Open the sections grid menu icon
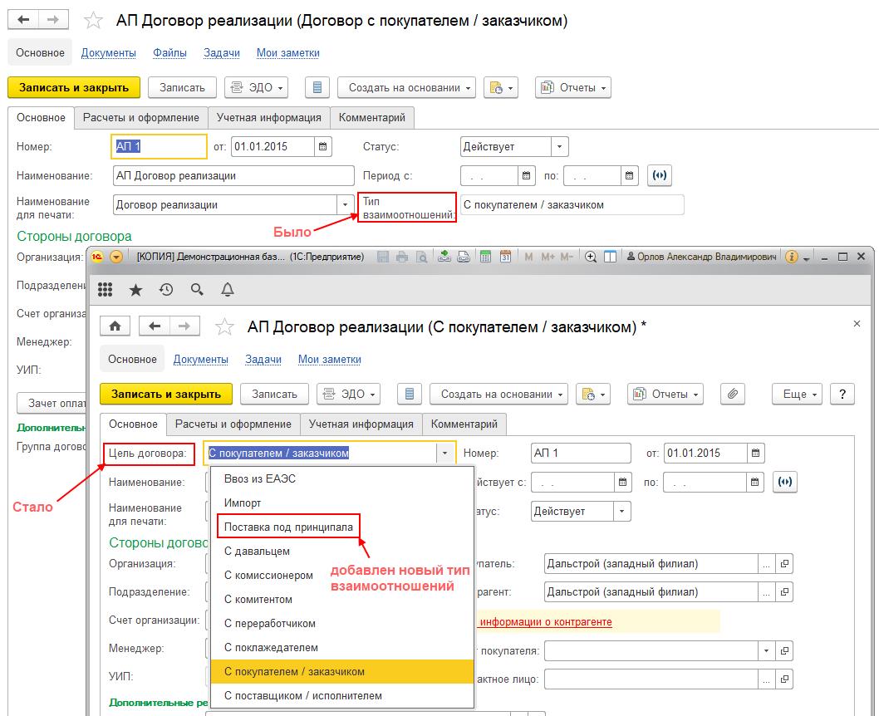Screen dimensions: 879x716 [x=105, y=290]
